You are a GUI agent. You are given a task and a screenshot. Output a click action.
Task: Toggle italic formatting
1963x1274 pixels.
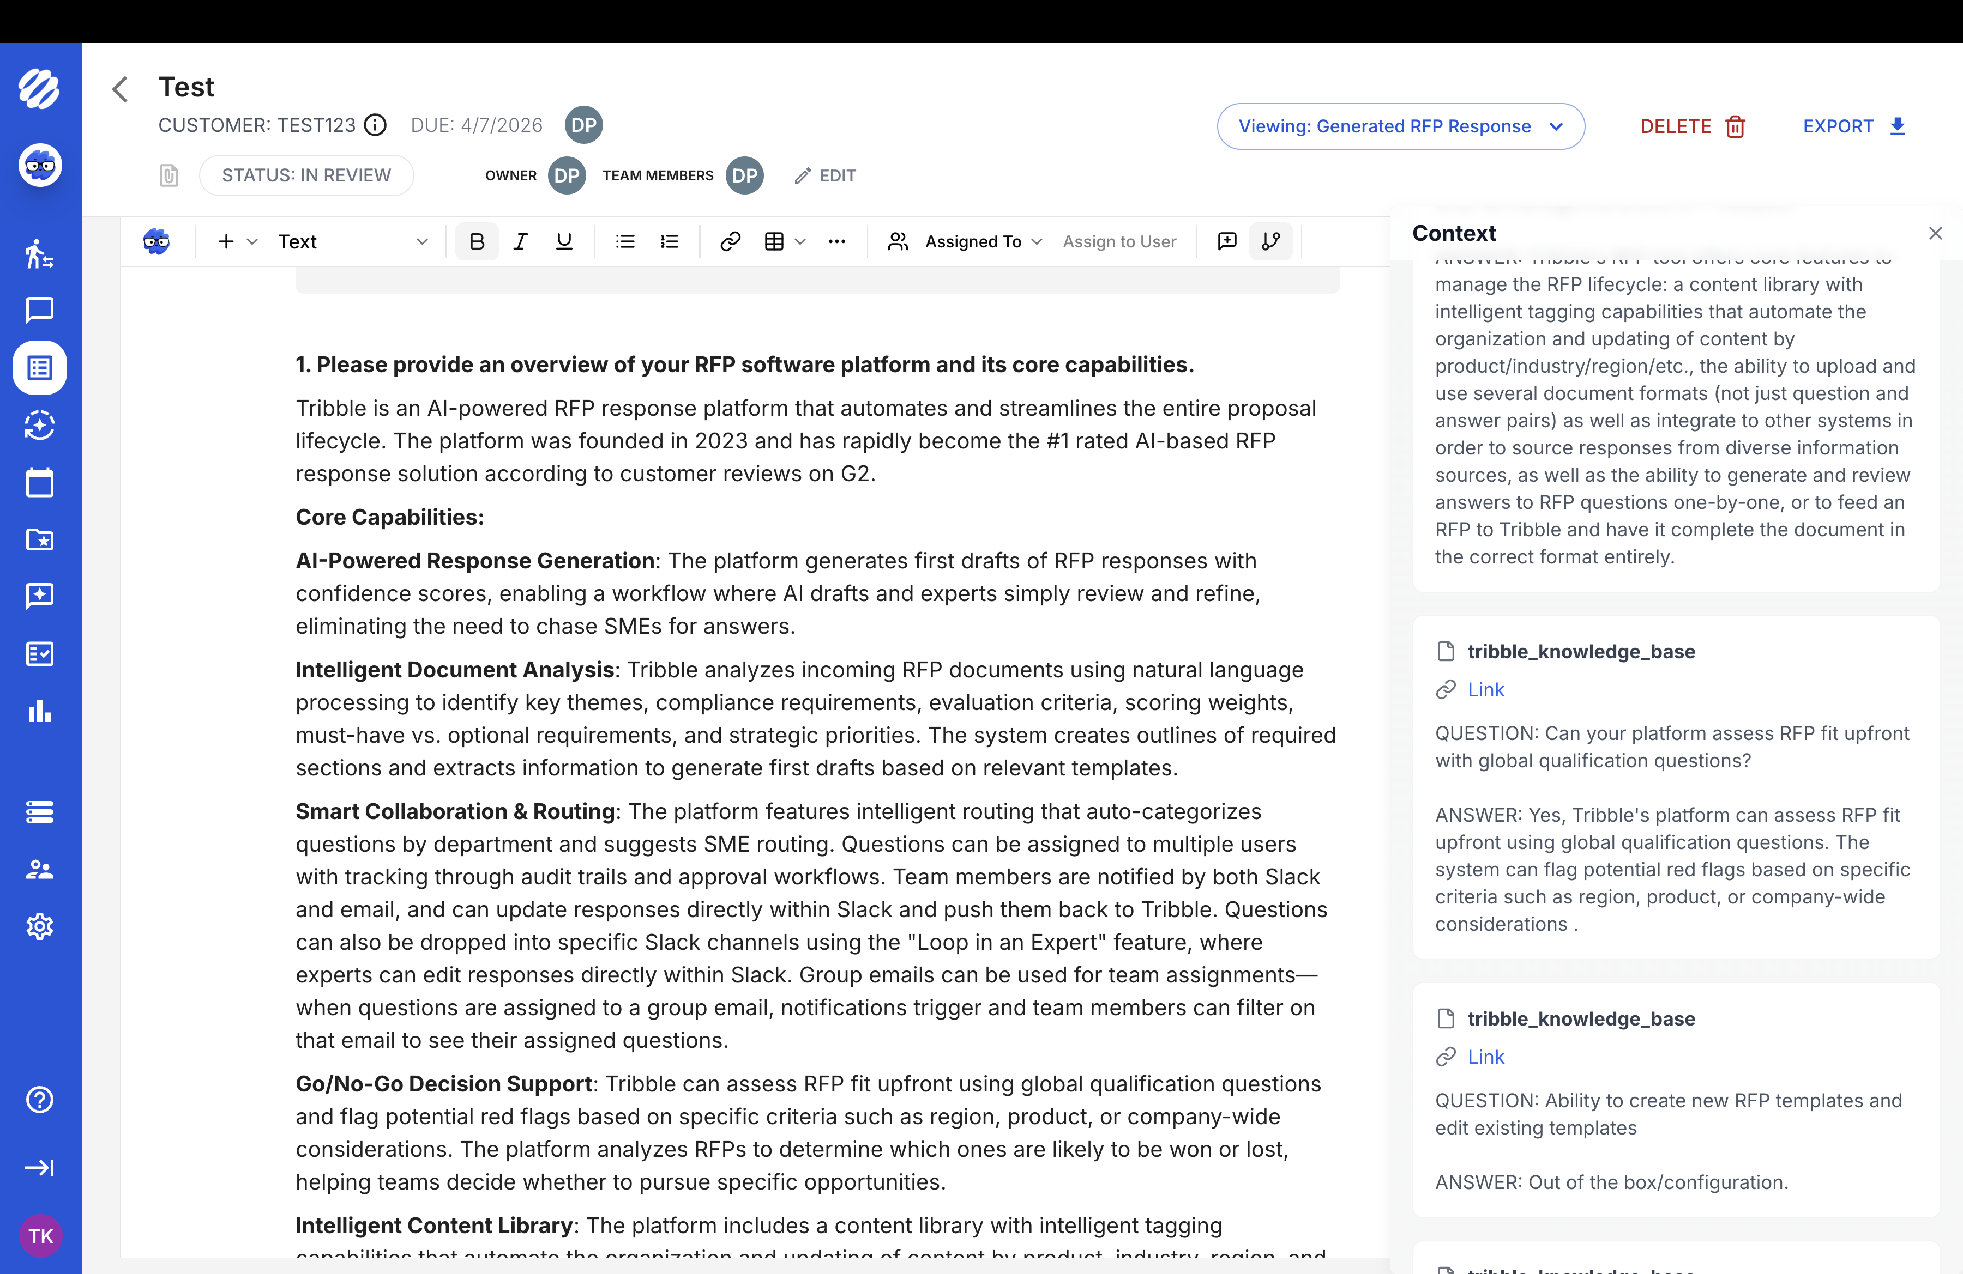tap(520, 241)
